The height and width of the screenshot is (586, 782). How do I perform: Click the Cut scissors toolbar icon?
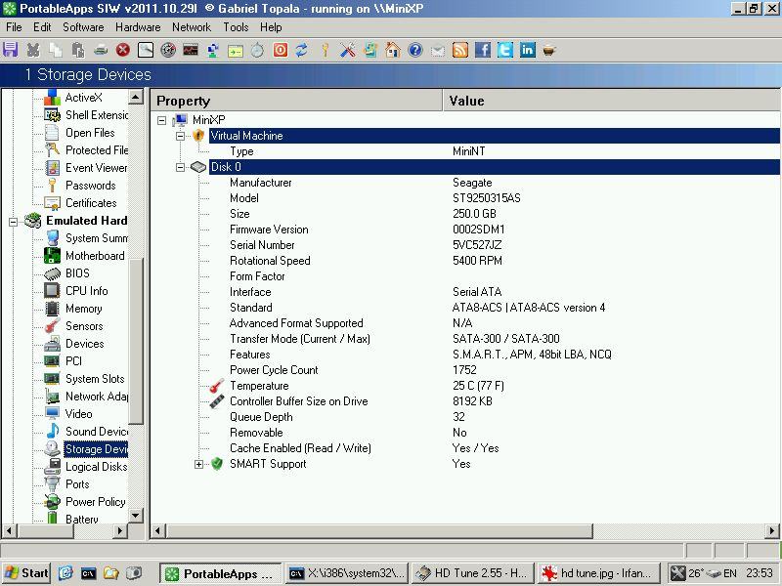pyautogui.click(x=33, y=50)
